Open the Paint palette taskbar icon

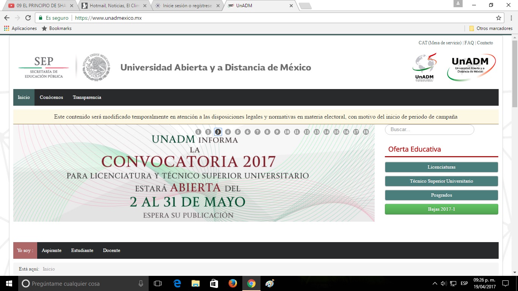270,283
